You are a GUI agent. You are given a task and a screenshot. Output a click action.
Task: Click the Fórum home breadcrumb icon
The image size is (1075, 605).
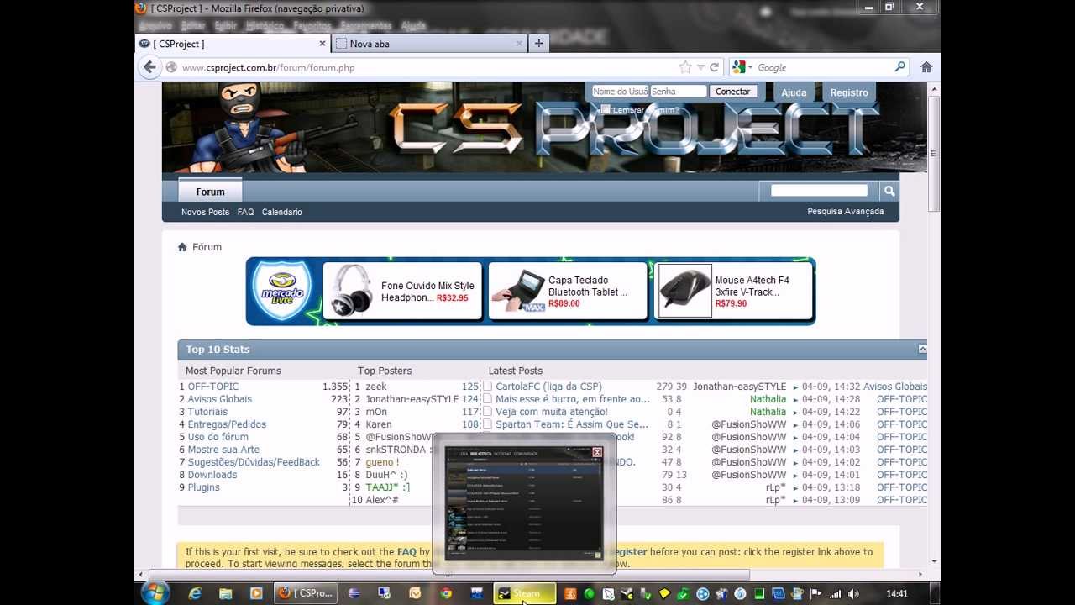pyautogui.click(x=182, y=247)
